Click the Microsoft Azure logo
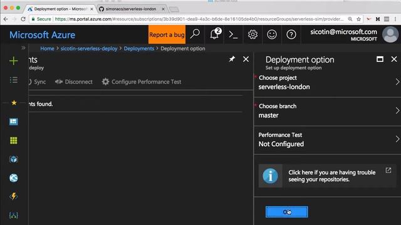Screen dimensions: 401x225 click(42, 35)
